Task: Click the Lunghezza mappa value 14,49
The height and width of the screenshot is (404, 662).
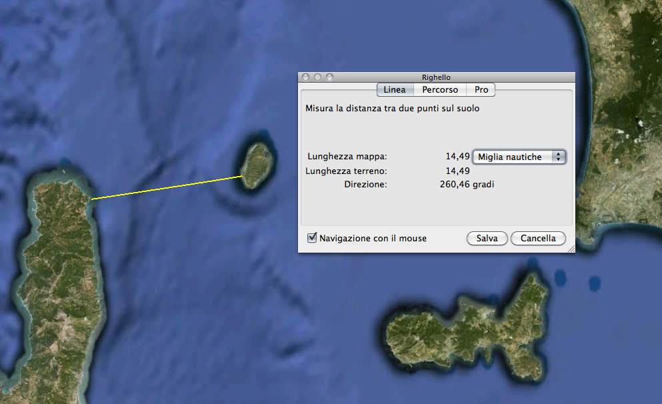Action: (457, 156)
